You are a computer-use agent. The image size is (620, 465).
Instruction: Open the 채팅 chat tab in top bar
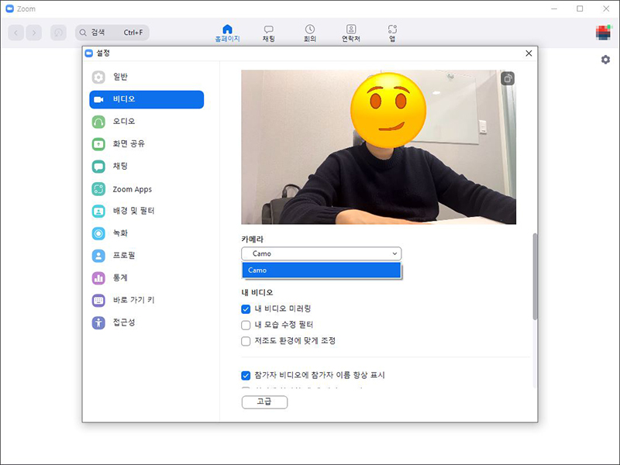point(268,33)
